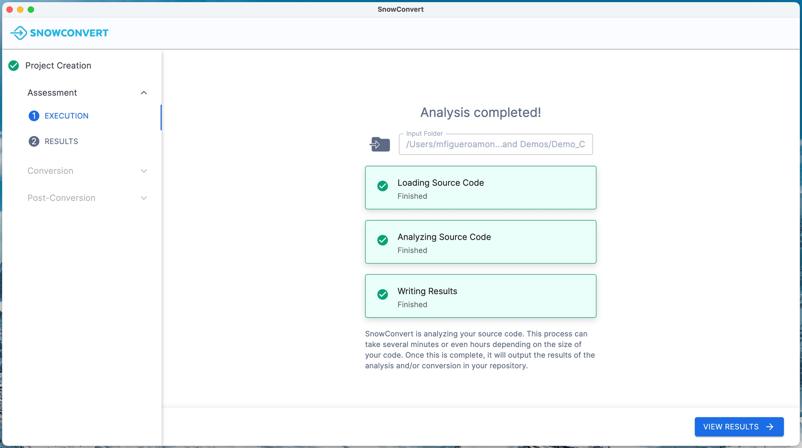Viewport: 802px width, 448px height.
Task: Click the Project Creation label
Action: (x=58, y=66)
